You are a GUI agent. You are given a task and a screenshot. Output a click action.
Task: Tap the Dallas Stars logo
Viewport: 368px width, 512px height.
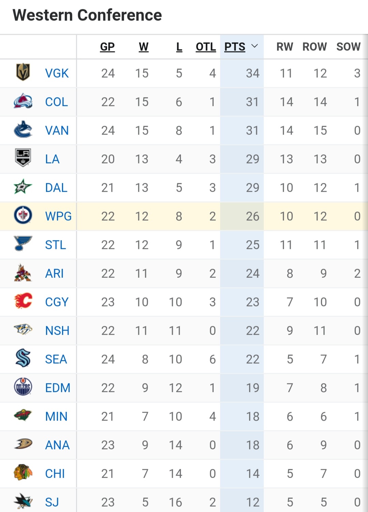[x=23, y=187]
